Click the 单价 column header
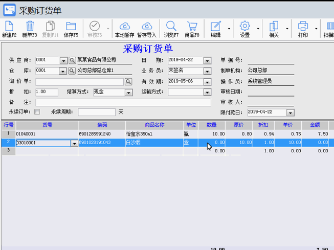 [288, 125]
